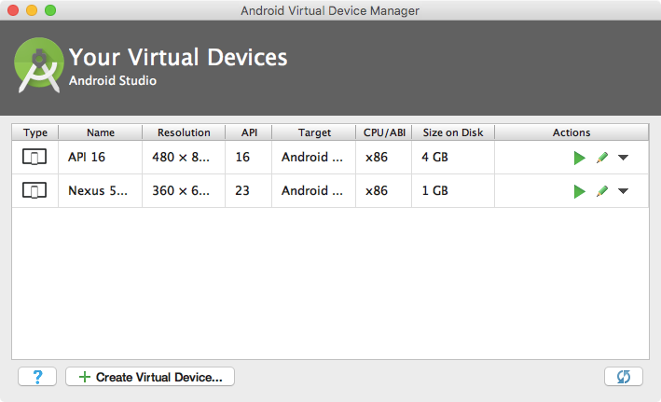Viewport: 661px width, 402px height.
Task: Click the Android target cell for Nexus 5
Action: 314,190
